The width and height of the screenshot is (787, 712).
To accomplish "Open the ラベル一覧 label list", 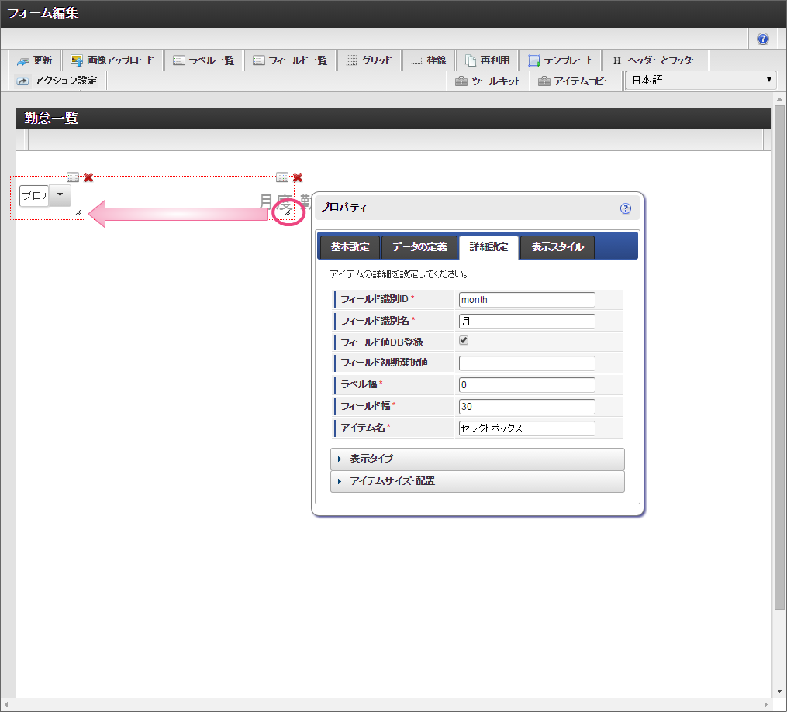I will tap(204, 60).
